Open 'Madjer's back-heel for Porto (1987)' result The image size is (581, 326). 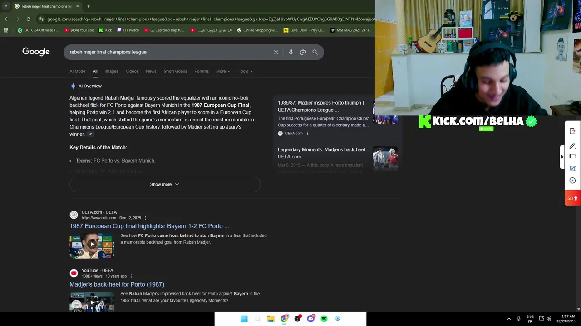coord(117,284)
